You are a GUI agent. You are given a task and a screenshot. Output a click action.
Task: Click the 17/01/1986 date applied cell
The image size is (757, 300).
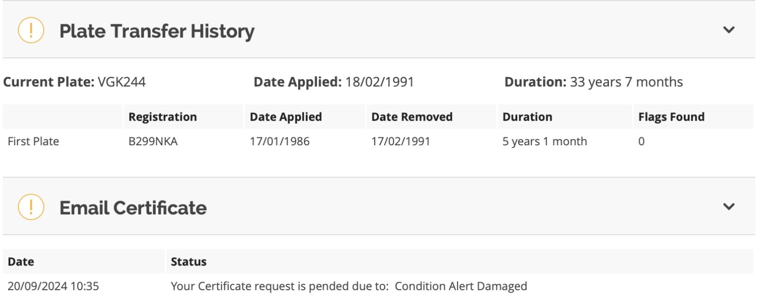click(x=280, y=141)
